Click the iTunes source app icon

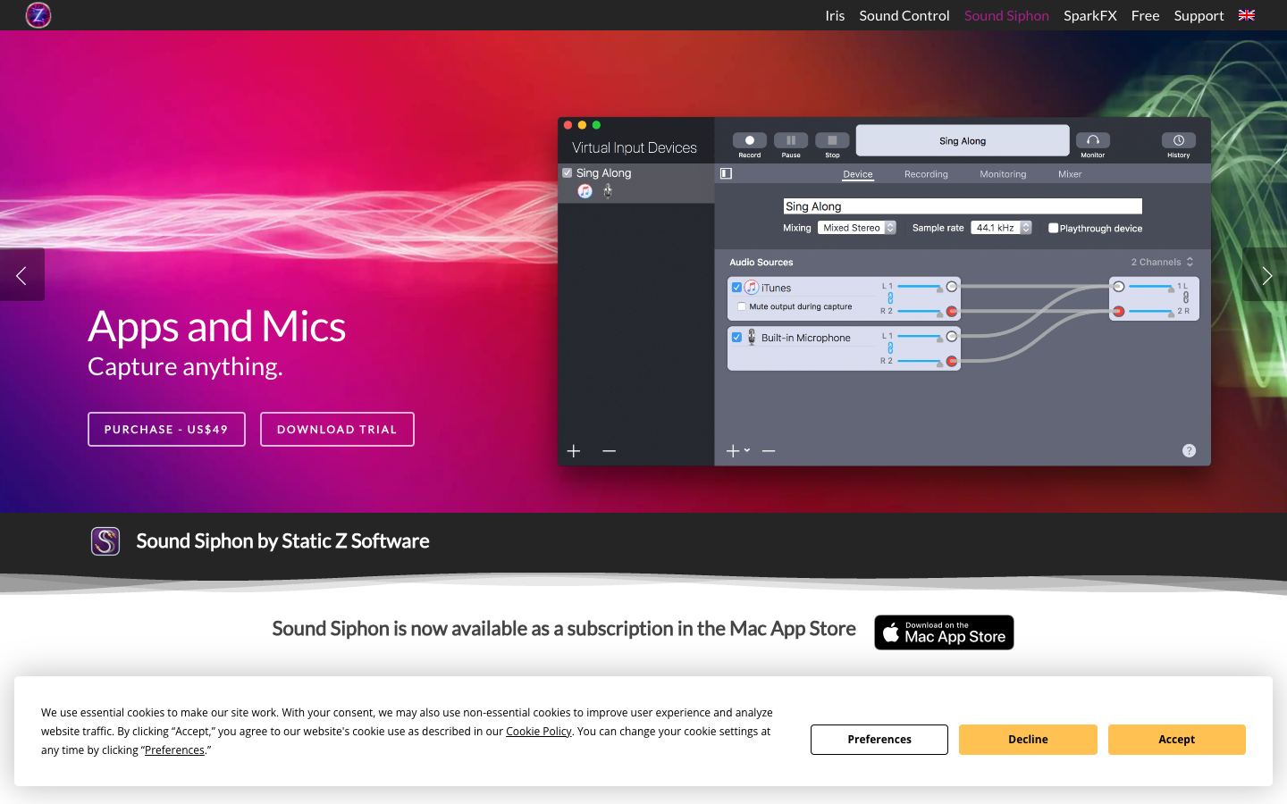click(x=752, y=288)
